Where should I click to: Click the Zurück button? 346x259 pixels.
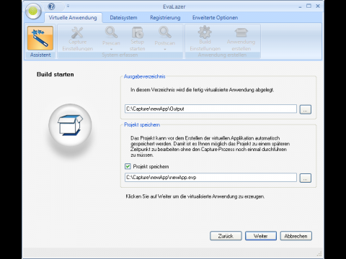click(226, 236)
